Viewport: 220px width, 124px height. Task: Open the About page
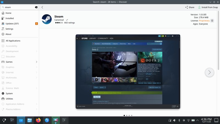[x=20, y=34]
